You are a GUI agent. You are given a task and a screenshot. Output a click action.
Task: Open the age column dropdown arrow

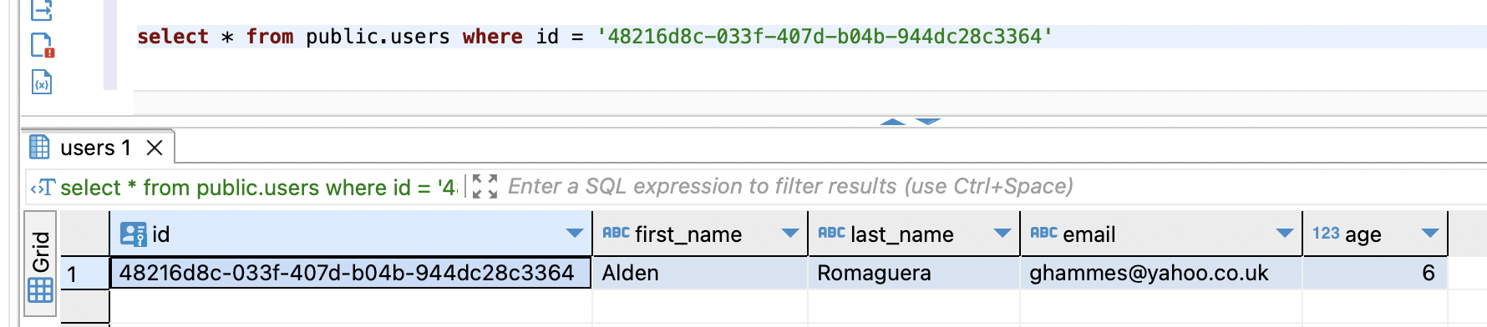pos(1430,234)
